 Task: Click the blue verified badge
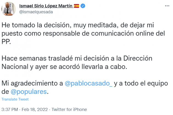point(82,6)
